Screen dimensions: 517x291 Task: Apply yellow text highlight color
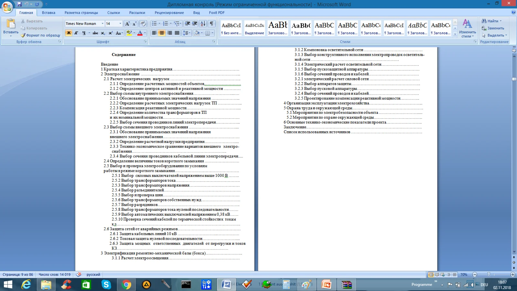tap(129, 33)
